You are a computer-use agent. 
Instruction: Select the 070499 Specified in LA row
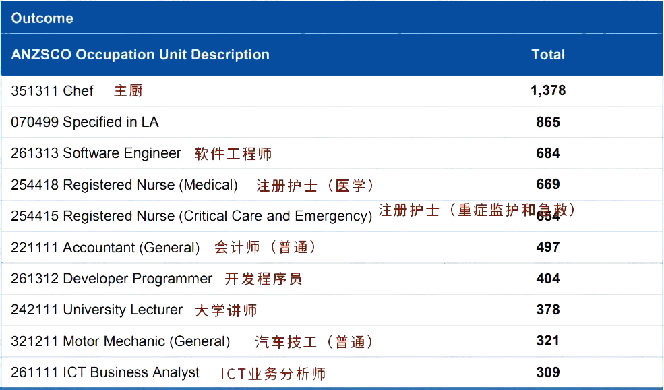pos(85,122)
